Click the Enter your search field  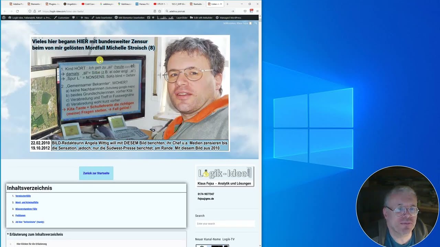tap(225, 224)
